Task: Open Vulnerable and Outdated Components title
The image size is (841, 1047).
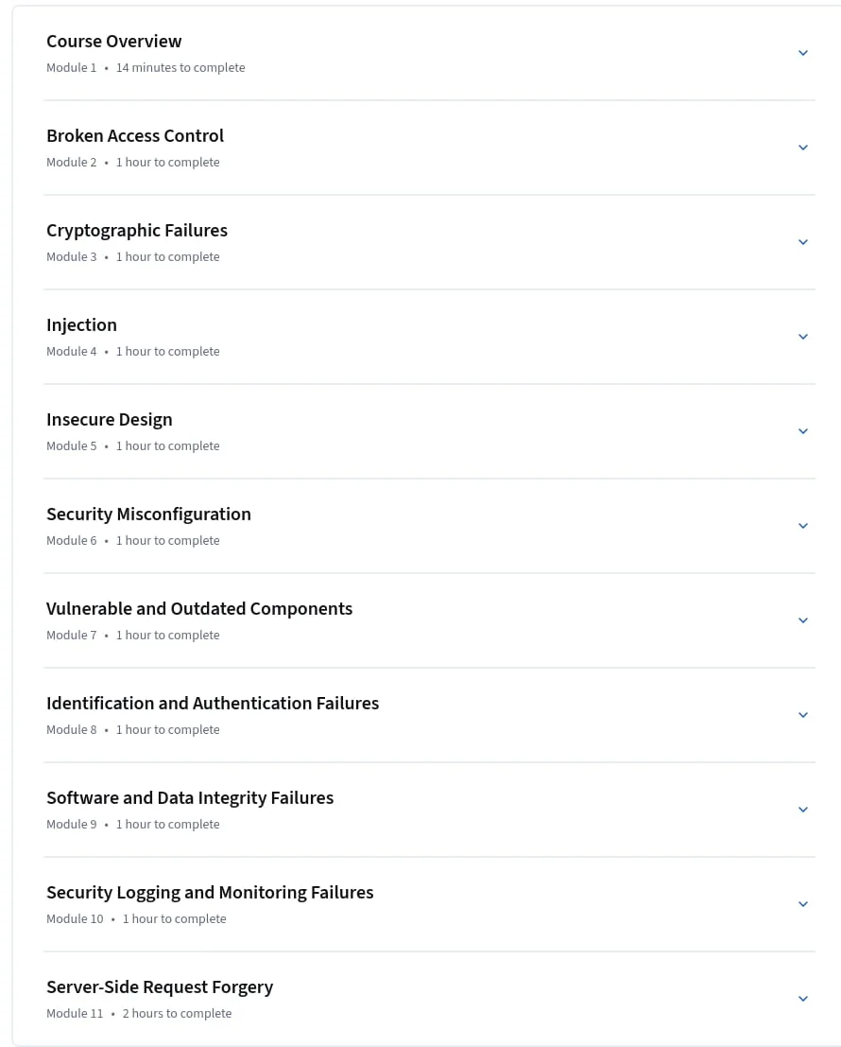Action: coord(199,609)
